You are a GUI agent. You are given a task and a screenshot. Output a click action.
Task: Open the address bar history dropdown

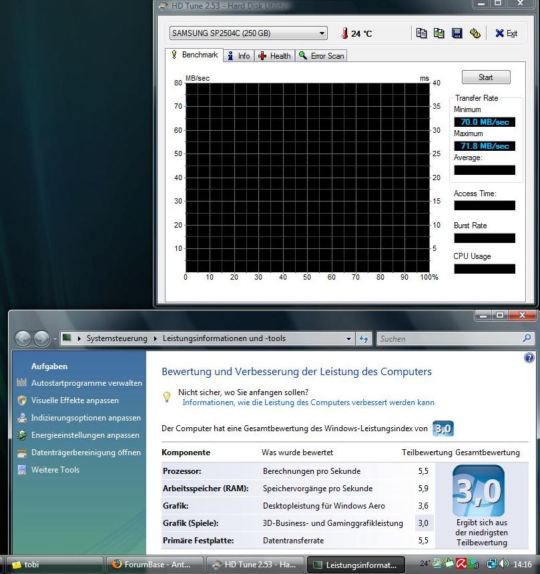[x=348, y=338]
